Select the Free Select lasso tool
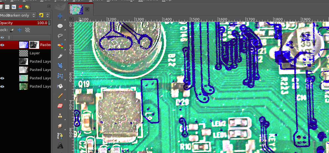Image resolution: width=329 pixels, height=153 pixels. point(60,36)
